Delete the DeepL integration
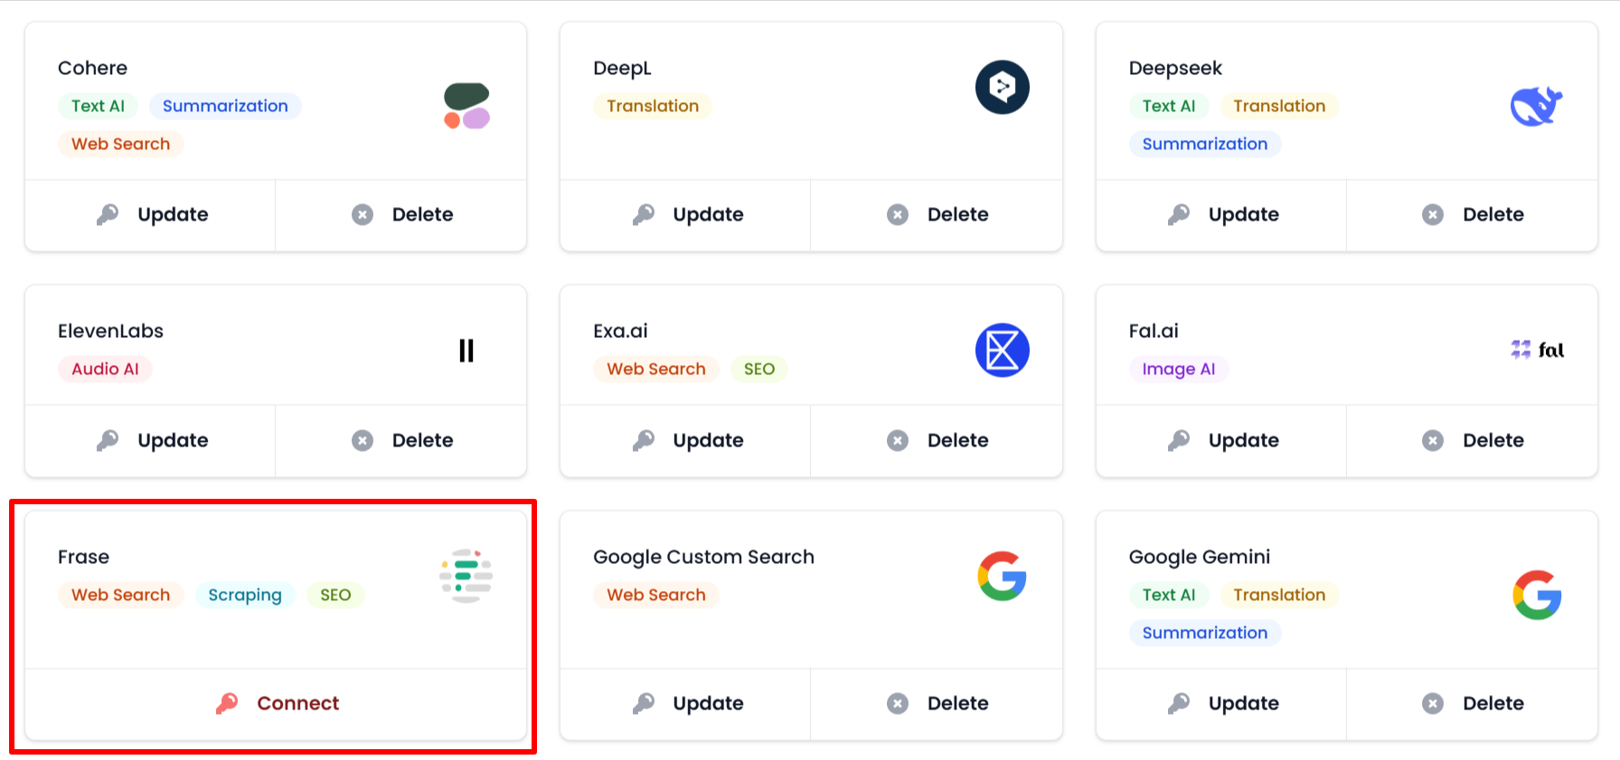The width and height of the screenshot is (1620, 760). click(937, 214)
